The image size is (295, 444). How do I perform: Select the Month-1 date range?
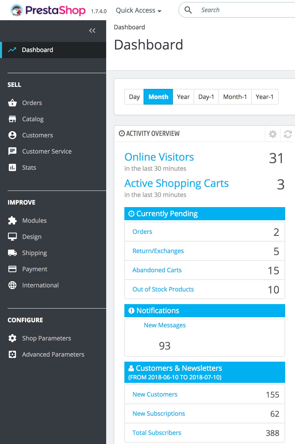235,97
